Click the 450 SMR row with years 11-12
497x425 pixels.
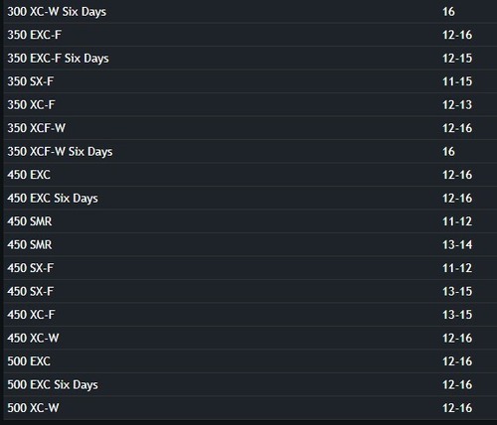coord(250,221)
